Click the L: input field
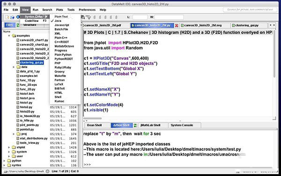This screenshot has width=281, height=176. coord(140,17)
